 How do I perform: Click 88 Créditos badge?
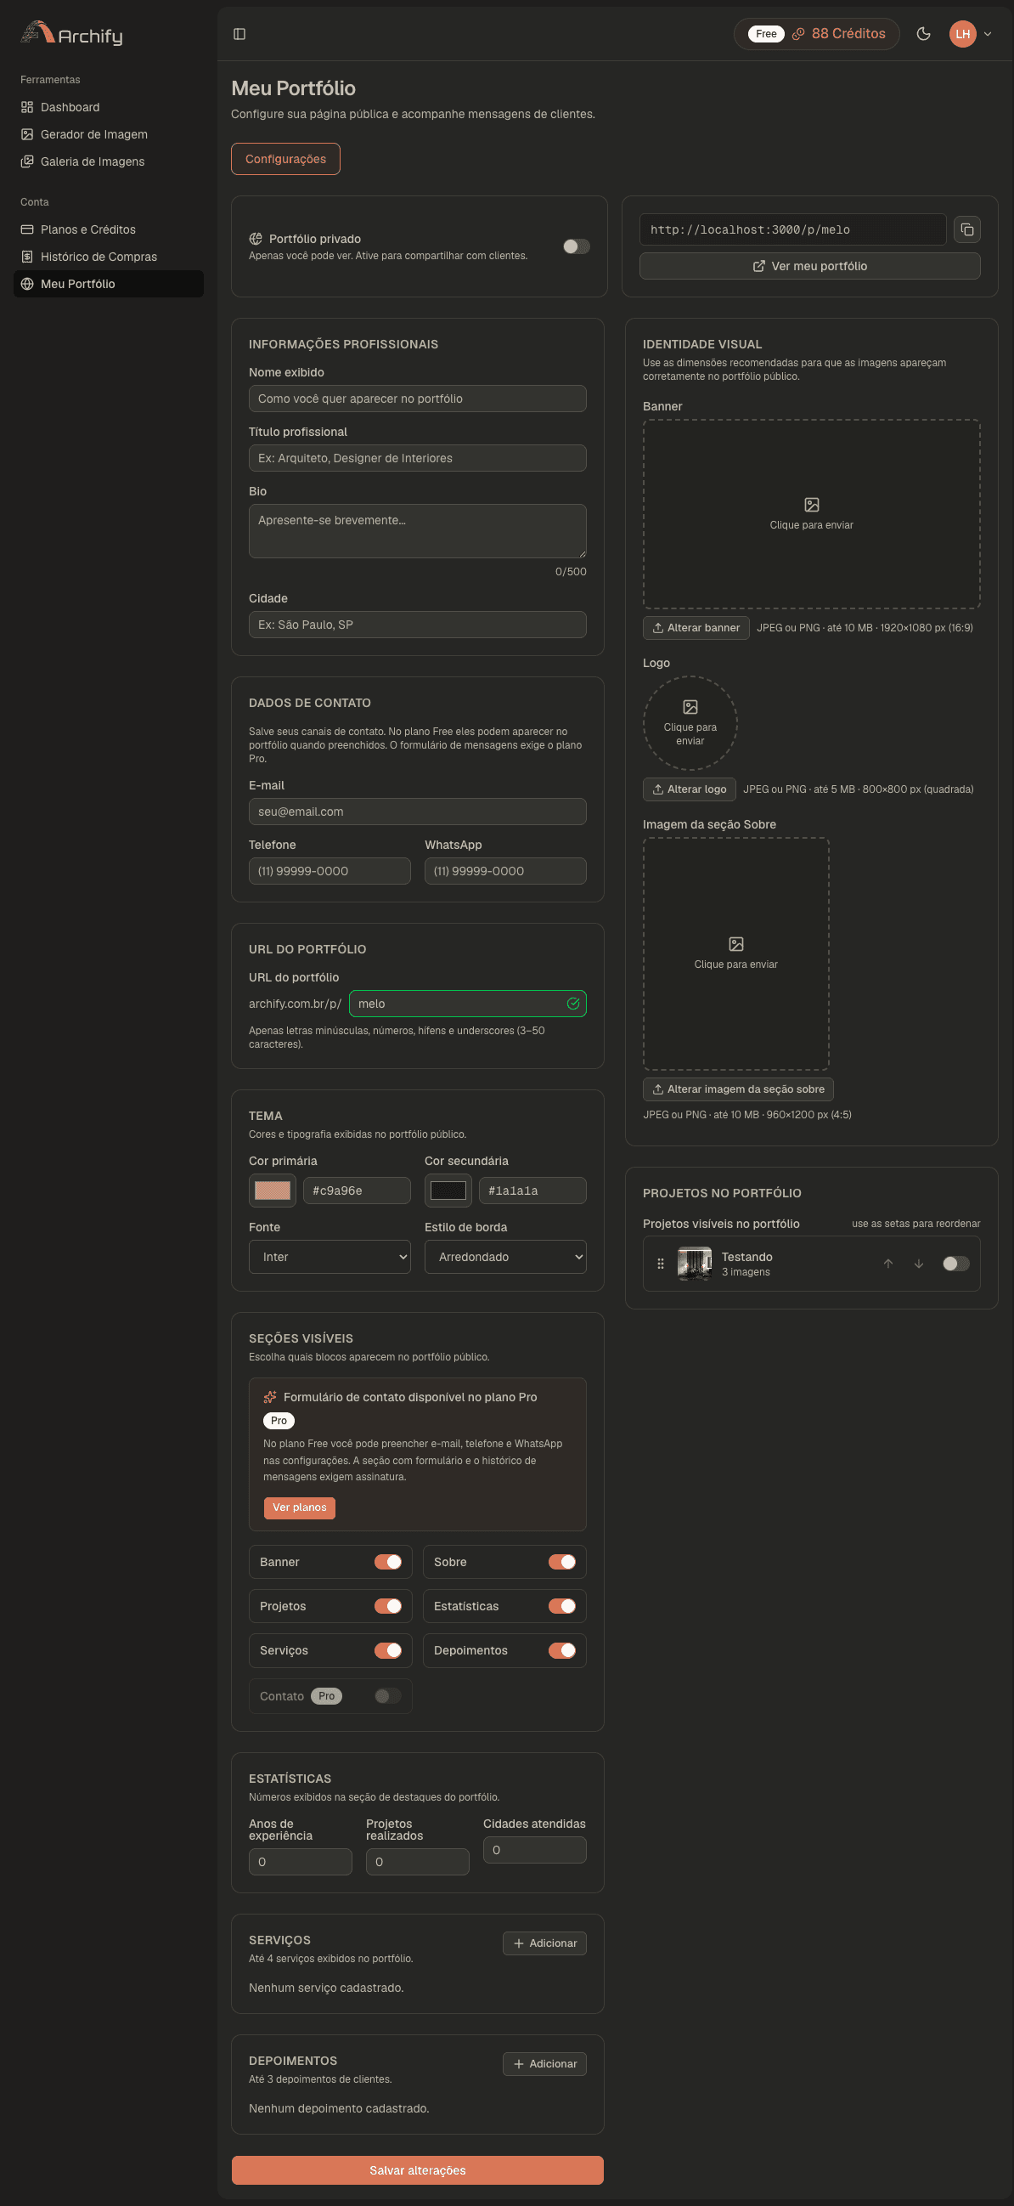coord(816,34)
